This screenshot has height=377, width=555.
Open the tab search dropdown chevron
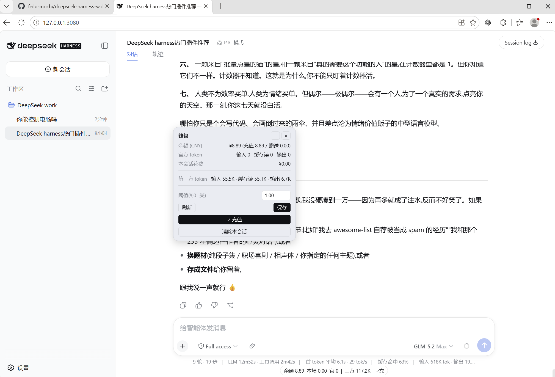click(x=7, y=6)
